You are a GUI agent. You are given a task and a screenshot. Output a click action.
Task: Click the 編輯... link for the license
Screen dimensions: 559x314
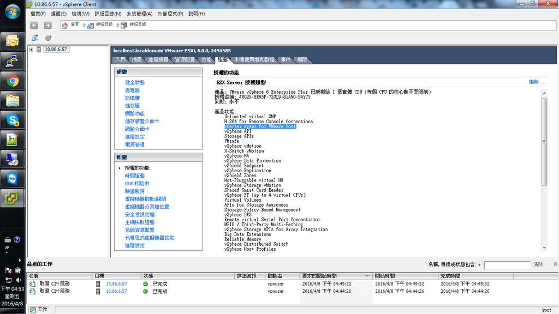[537, 82]
